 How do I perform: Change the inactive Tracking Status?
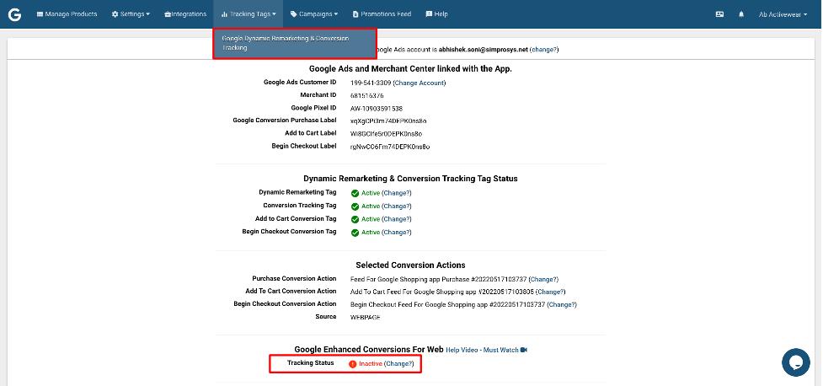click(x=399, y=364)
